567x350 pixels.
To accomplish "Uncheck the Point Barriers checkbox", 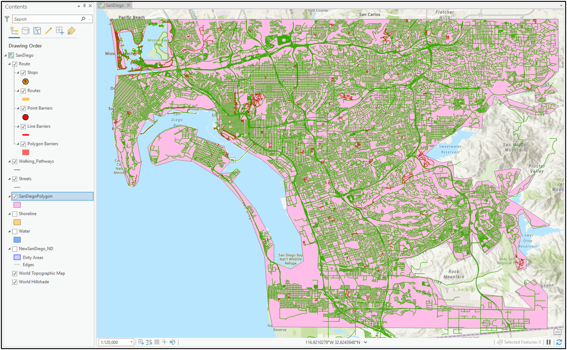I will coord(23,108).
